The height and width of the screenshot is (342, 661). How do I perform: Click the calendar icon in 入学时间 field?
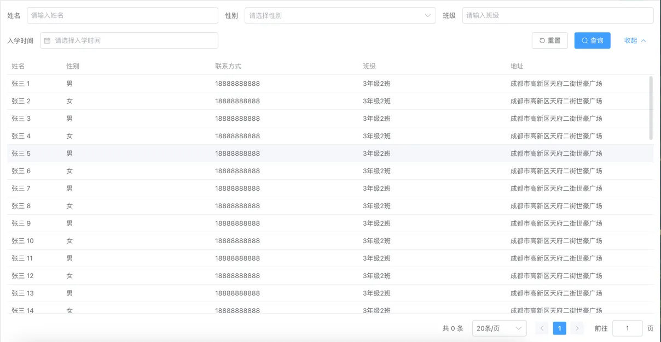48,40
